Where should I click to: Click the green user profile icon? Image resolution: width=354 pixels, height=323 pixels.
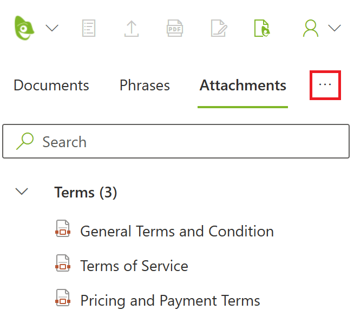[311, 28]
